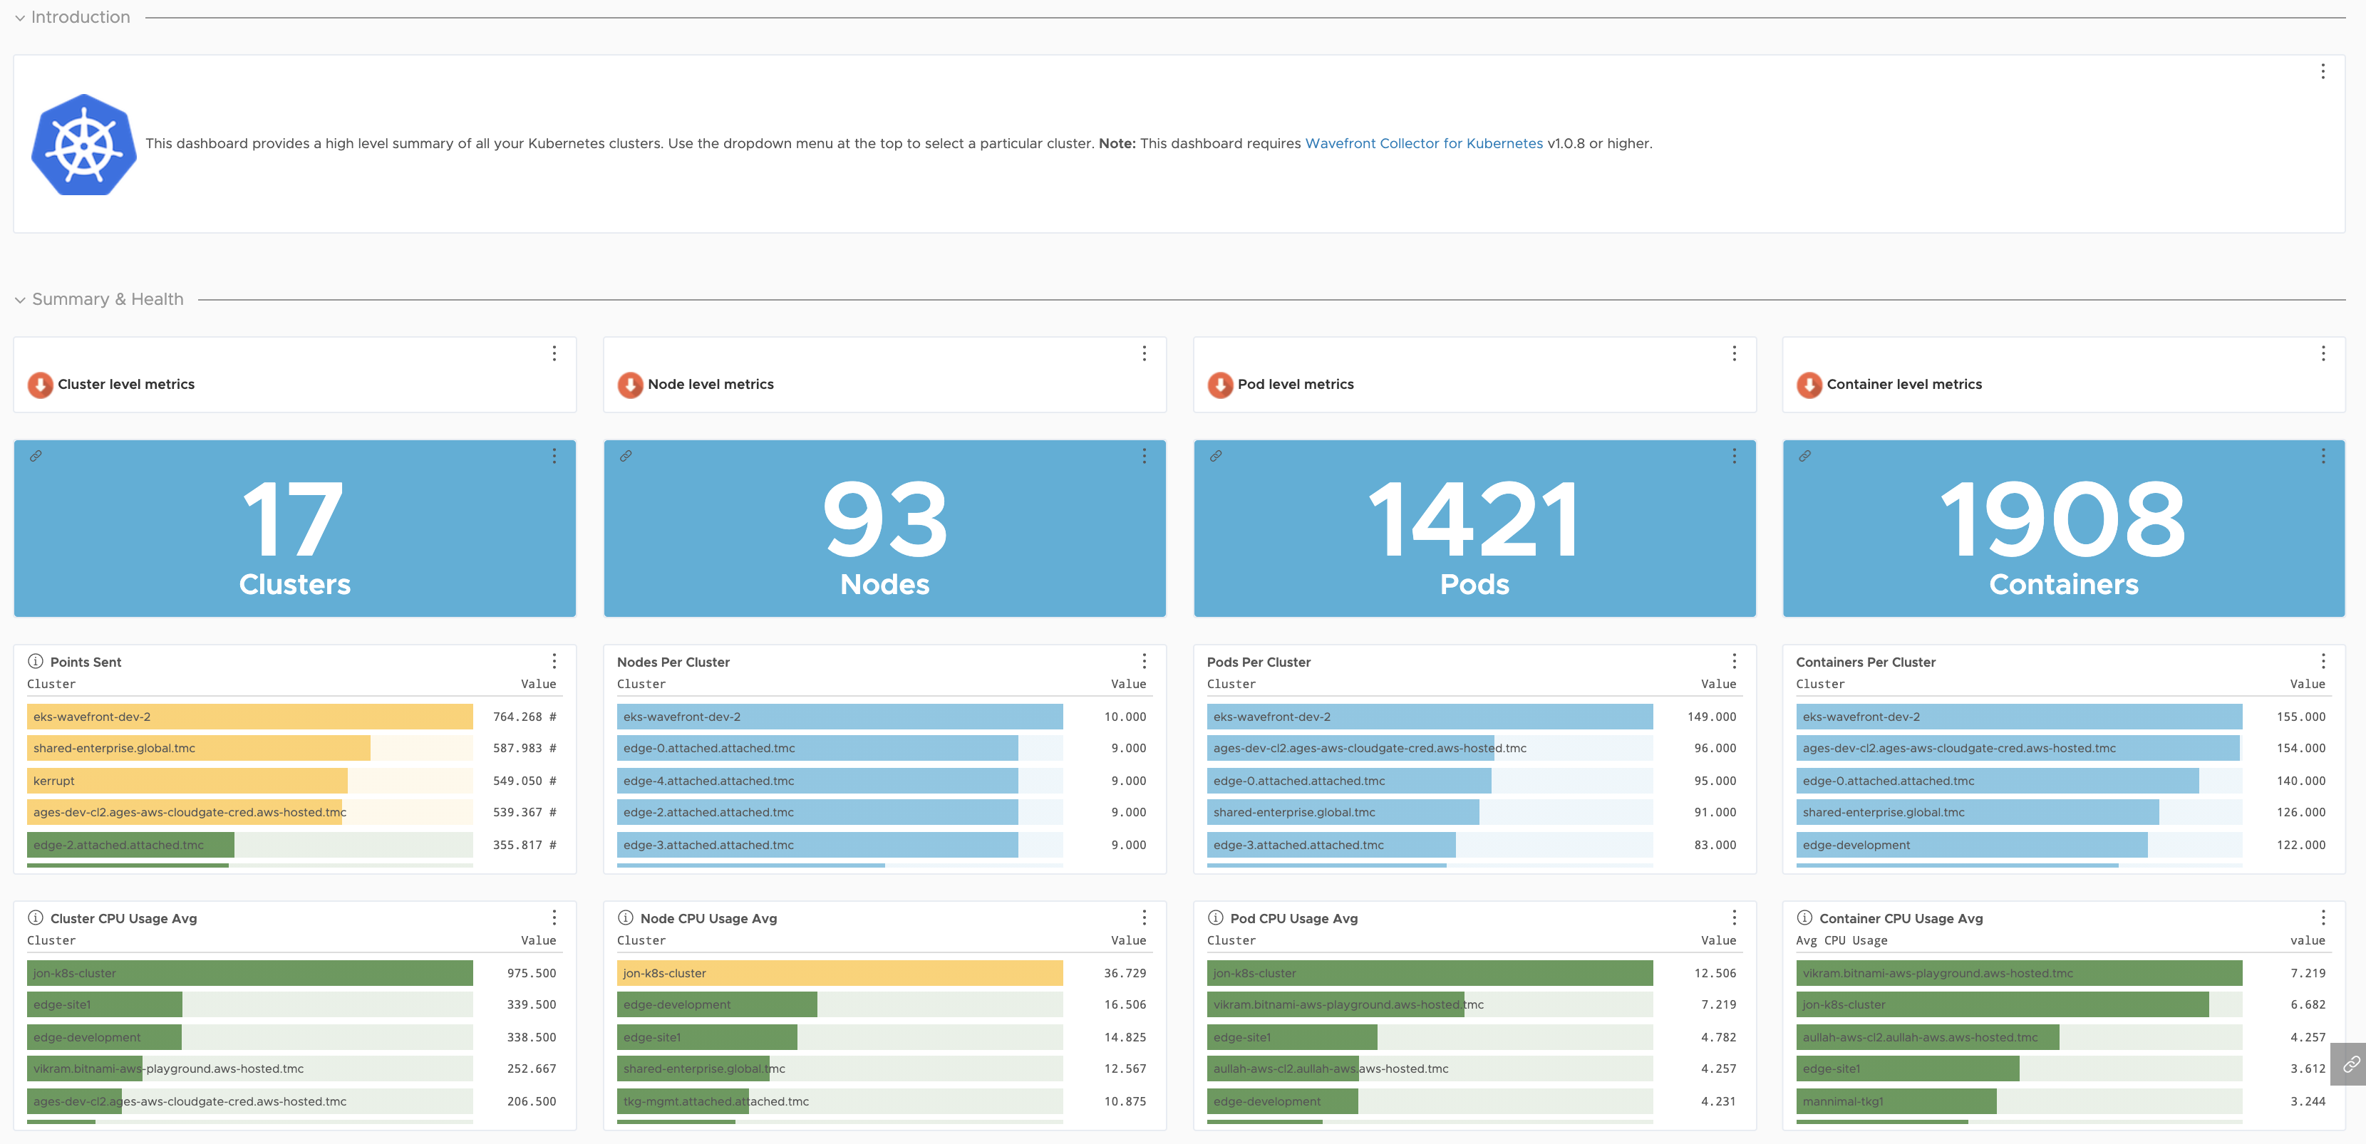Open Node CPU Usage Avg options menu

1144,917
